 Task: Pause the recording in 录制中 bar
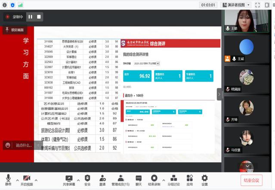pyautogui.click(x=30, y=17)
